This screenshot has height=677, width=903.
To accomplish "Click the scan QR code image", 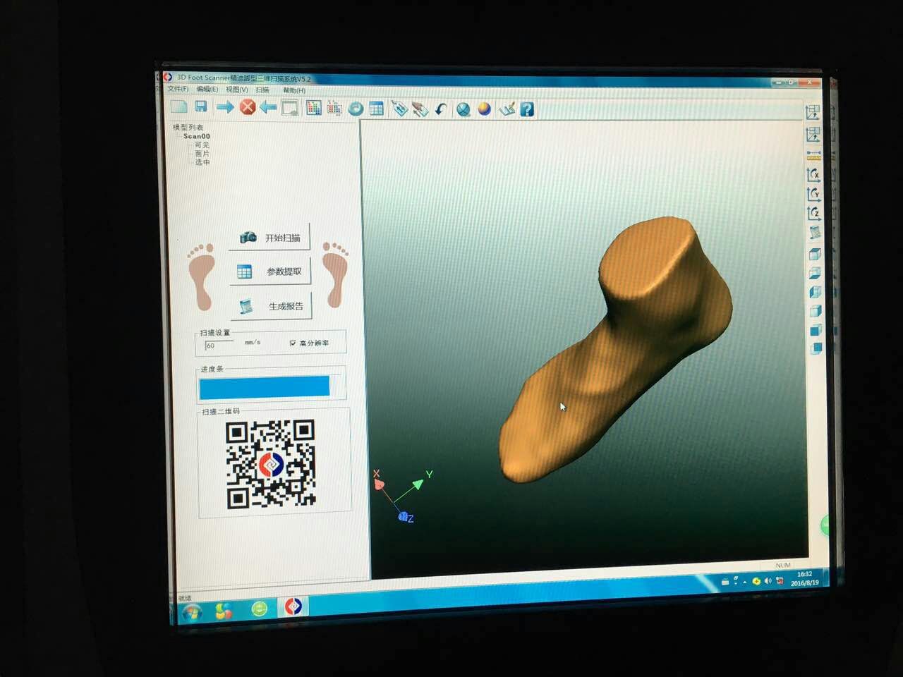I will pos(271,463).
